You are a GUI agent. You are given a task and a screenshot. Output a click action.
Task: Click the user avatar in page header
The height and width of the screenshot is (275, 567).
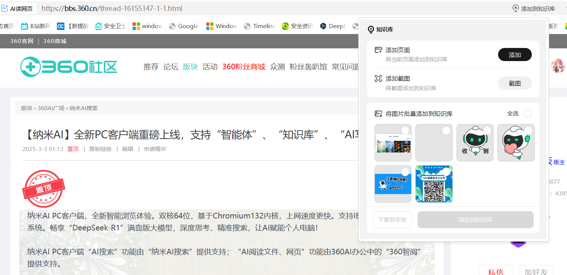(x=558, y=66)
